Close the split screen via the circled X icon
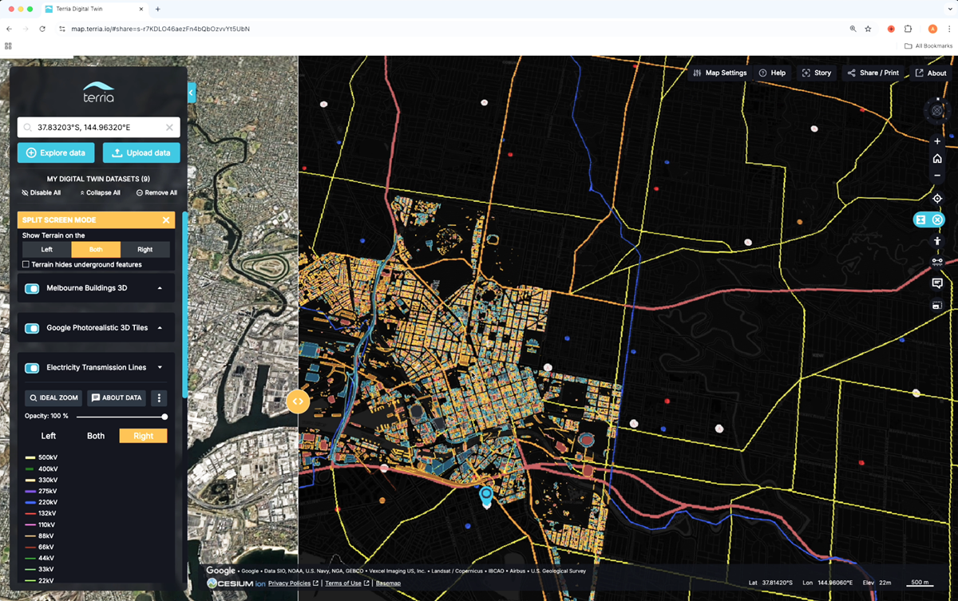The height and width of the screenshot is (601, 958). pyautogui.click(x=937, y=219)
